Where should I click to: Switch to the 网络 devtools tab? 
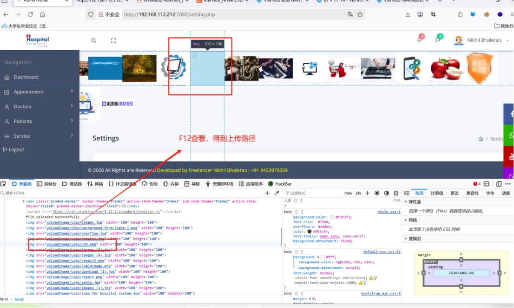95,184
